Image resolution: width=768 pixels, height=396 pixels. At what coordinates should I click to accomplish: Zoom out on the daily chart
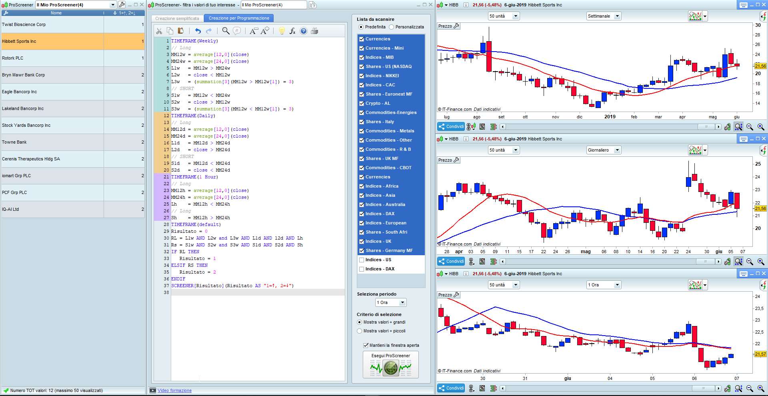(750, 262)
